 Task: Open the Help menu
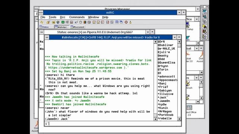click(x=105, y=17)
